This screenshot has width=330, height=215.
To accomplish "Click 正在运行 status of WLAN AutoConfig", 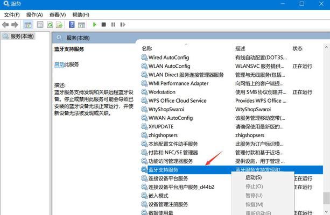I will tap(302, 66).
